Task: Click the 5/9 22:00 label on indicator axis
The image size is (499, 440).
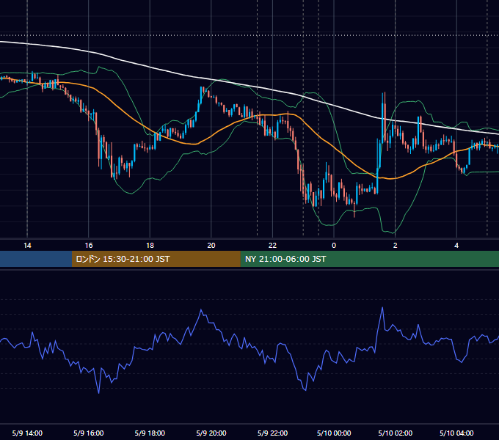Action: (x=272, y=433)
